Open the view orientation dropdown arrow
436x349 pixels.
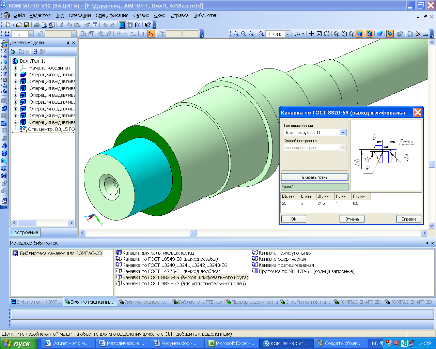point(303,34)
